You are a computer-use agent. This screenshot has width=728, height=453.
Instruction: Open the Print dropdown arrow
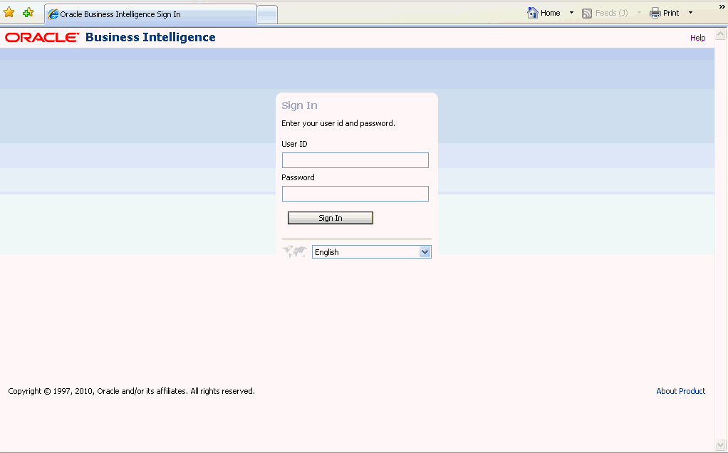tap(690, 13)
